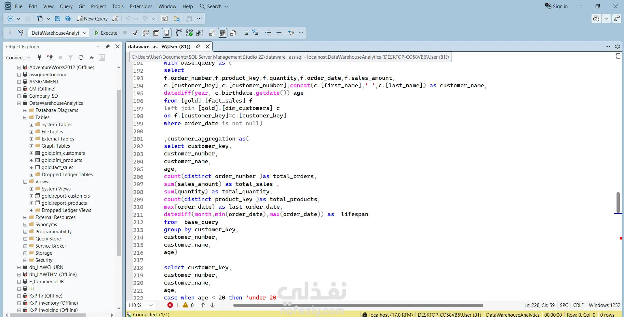Collapse the DataWarehouseAnalytics database node
This screenshot has height=317, width=624.
pos(19,103)
